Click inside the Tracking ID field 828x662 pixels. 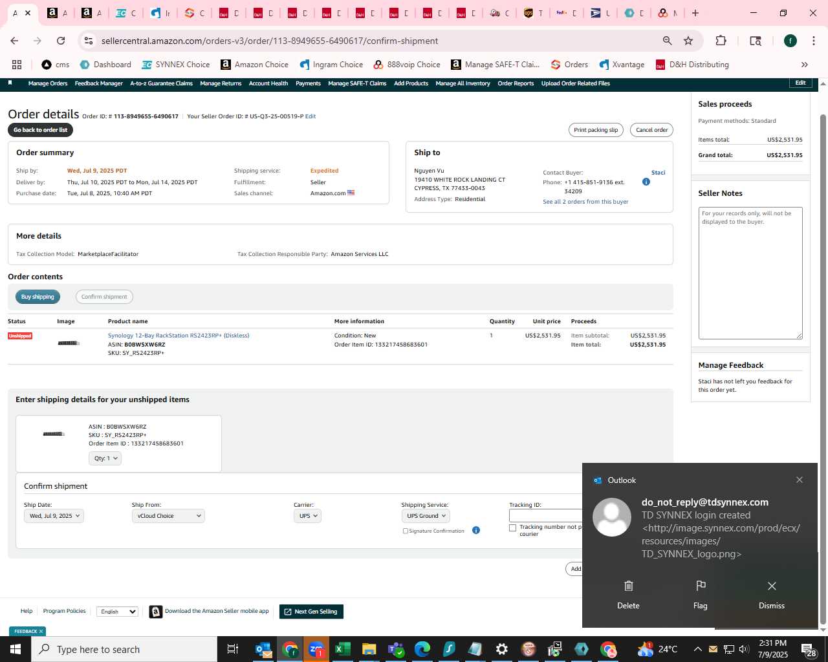click(x=546, y=516)
